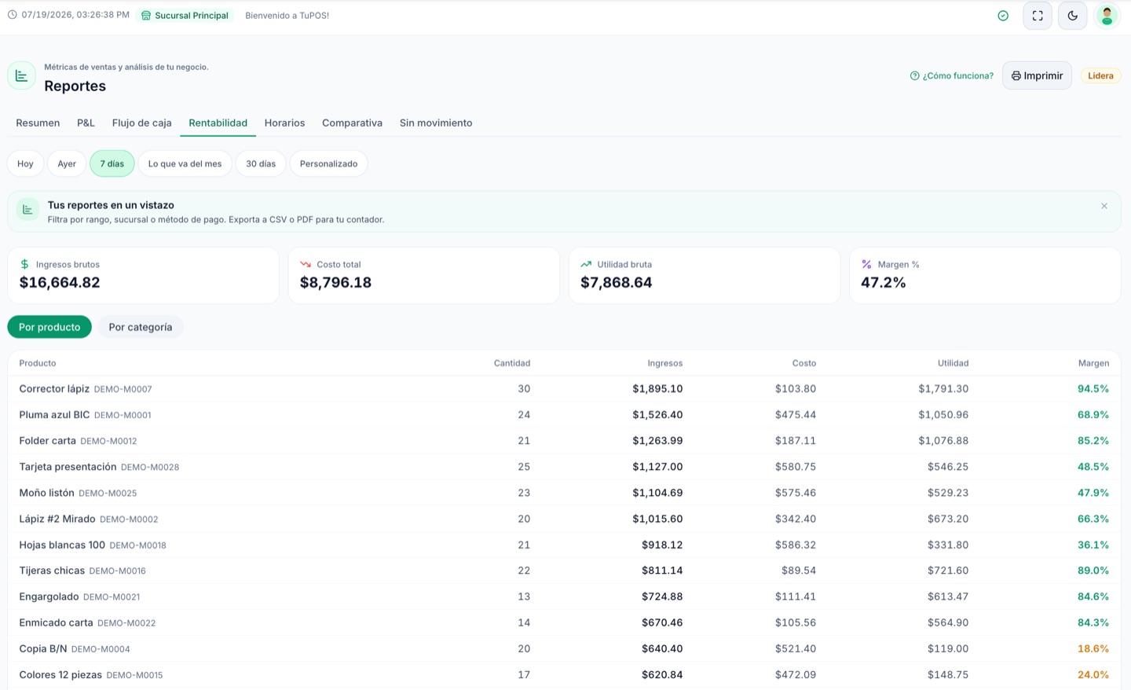Click the Producto column header
The image size is (1131, 690).
pyautogui.click(x=38, y=363)
